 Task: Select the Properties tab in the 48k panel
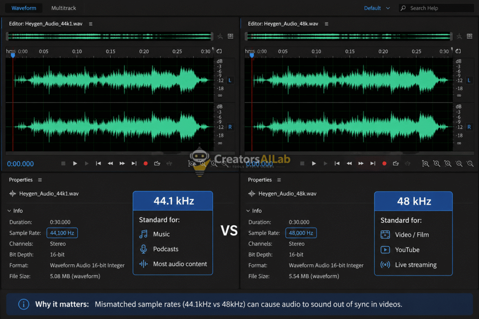[x=260, y=180]
